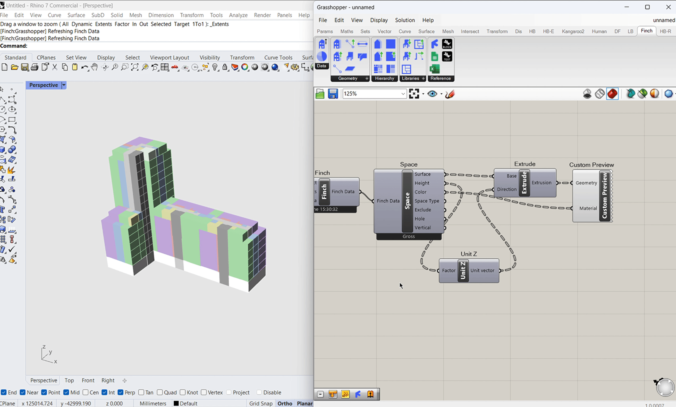Click the sketch brush icon in canvas toolbar
The height and width of the screenshot is (407, 676).
coord(450,94)
